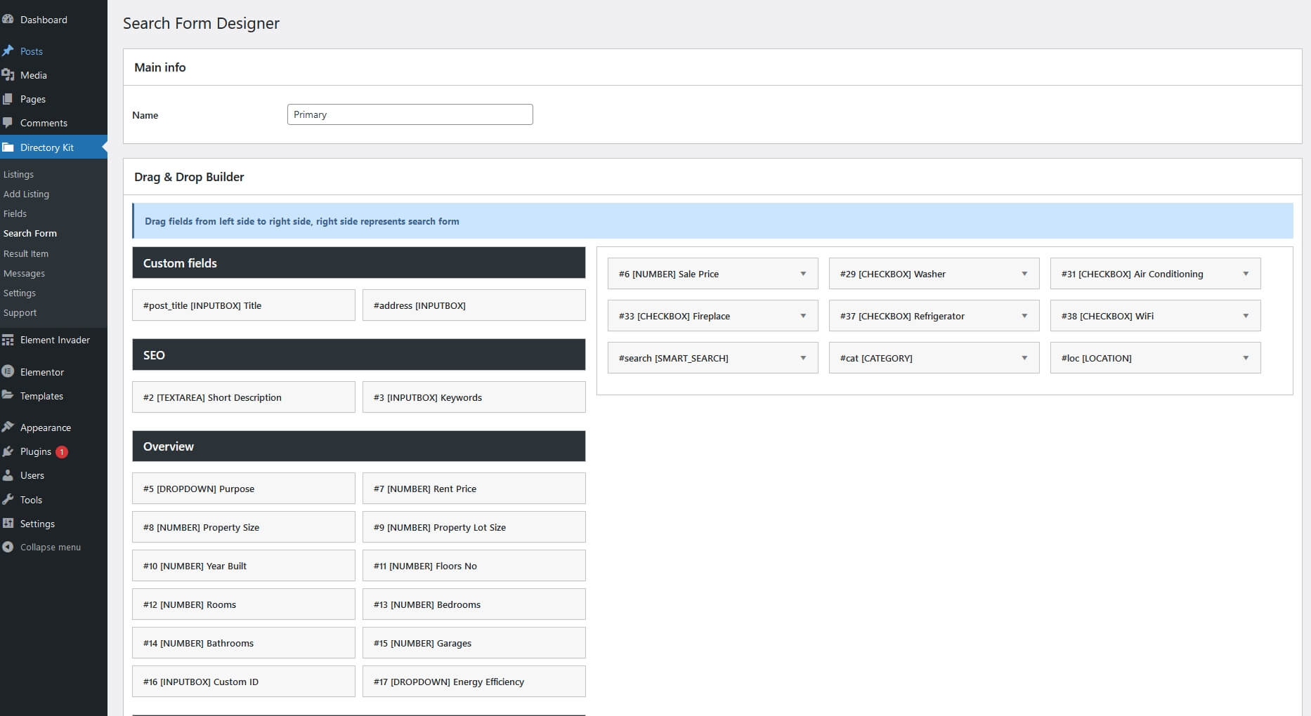Go to Add Listing
Image resolution: width=1311 pixels, height=716 pixels.
tap(27, 194)
